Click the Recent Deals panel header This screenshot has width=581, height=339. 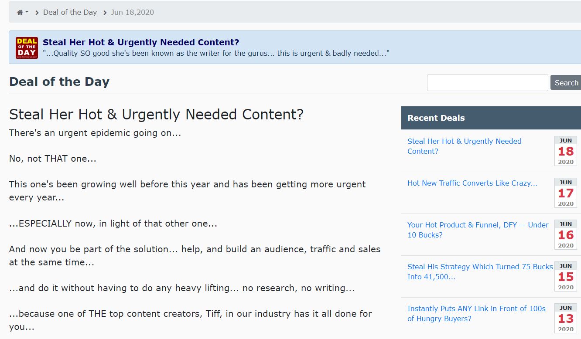(491, 118)
